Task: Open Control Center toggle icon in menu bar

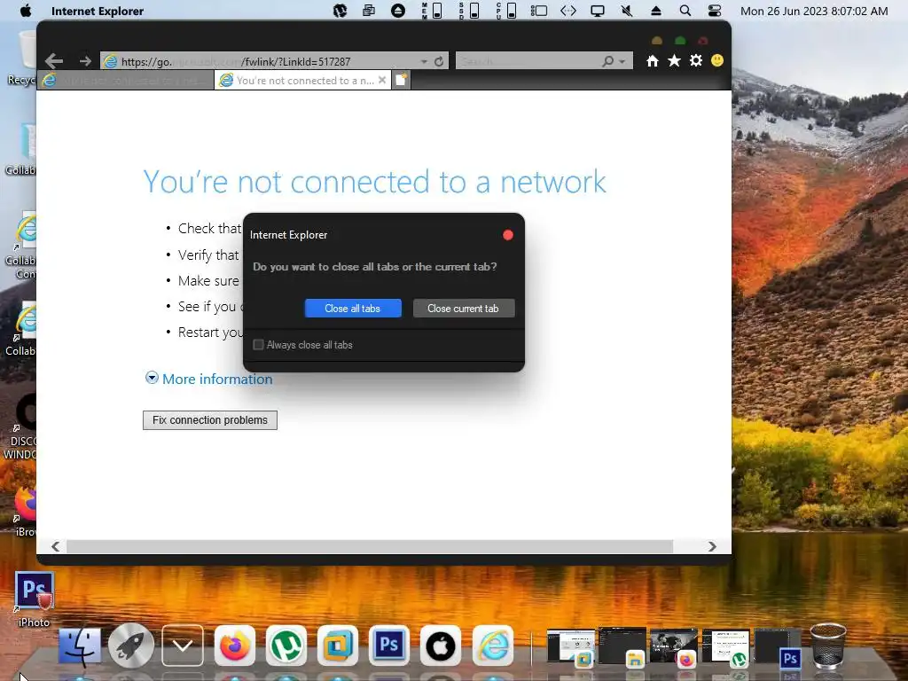Action: pyautogui.click(x=715, y=11)
